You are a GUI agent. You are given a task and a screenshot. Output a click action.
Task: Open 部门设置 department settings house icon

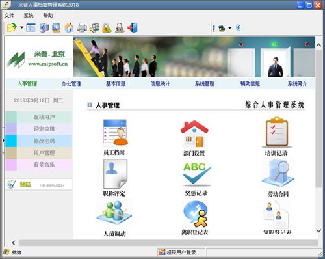[194, 133]
